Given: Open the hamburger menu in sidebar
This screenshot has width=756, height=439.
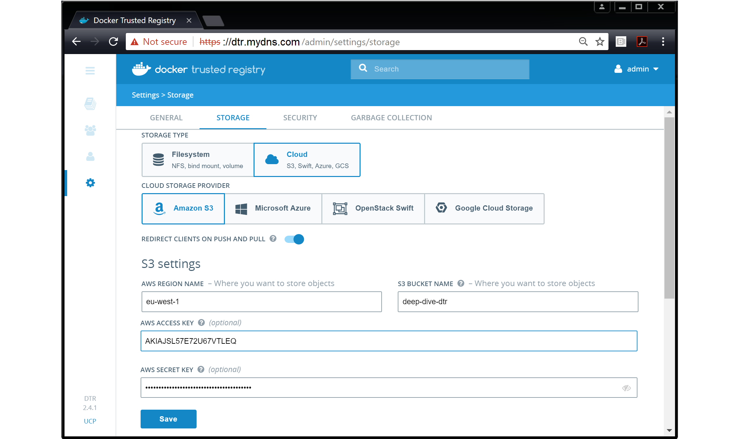Looking at the screenshot, I should pos(90,71).
